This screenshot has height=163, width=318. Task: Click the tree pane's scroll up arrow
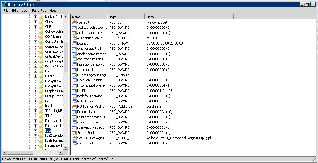66,17
